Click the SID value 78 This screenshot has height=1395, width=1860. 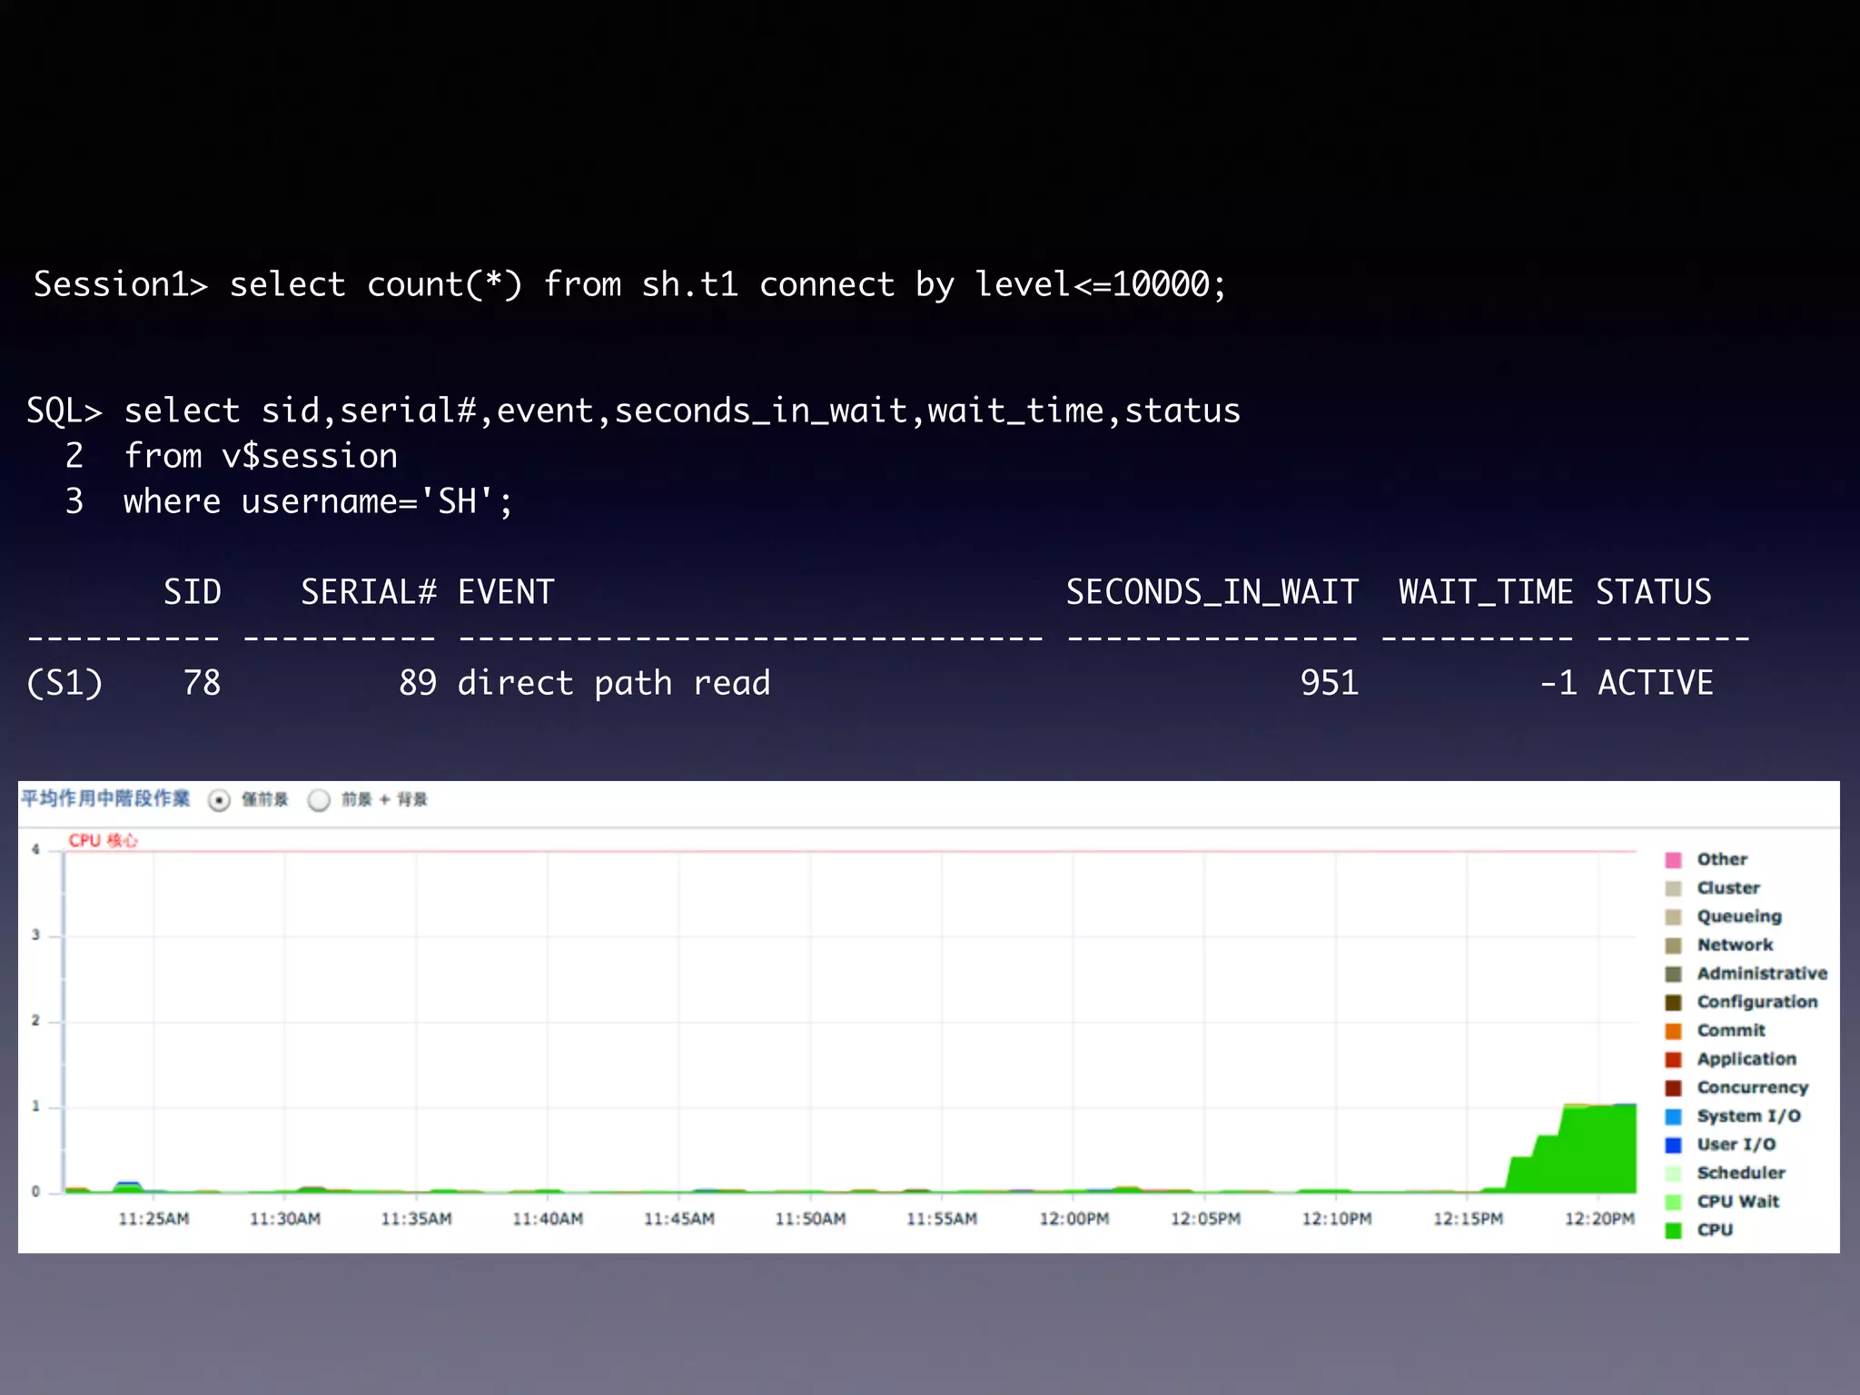pyautogui.click(x=203, y=684)
